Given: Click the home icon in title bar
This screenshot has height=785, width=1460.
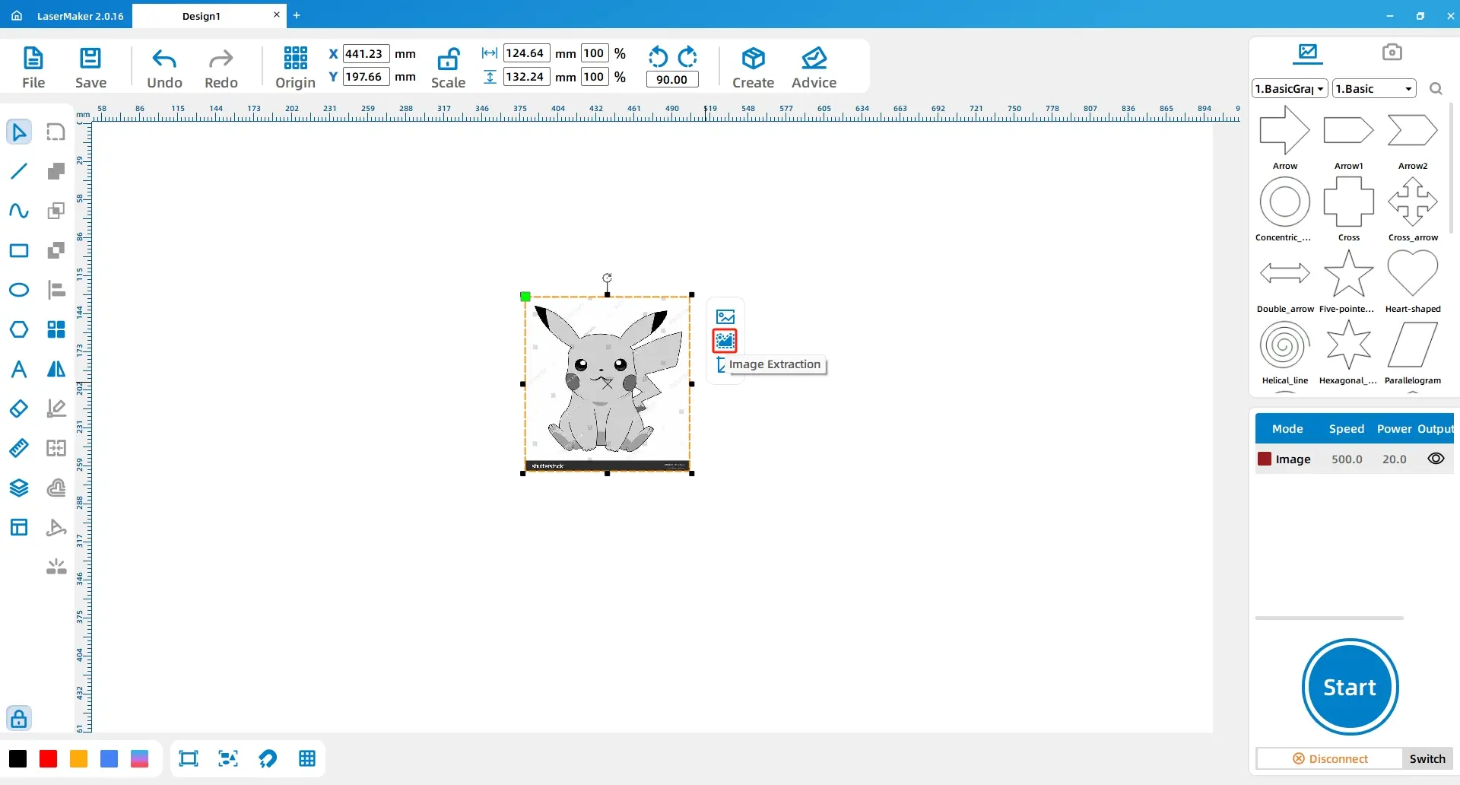Looking at the screenshot, I should 17,15.
